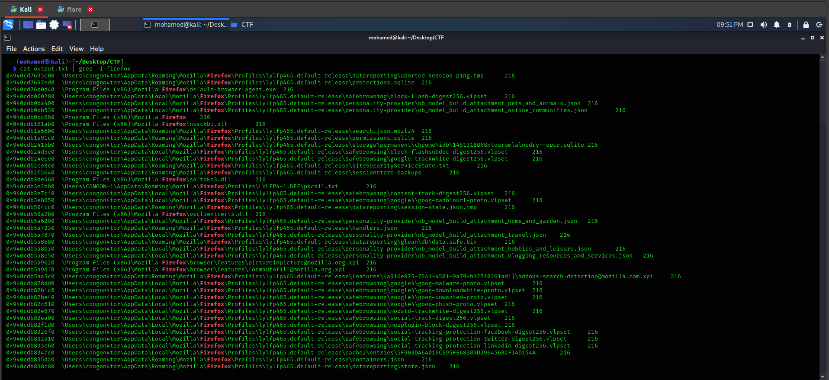Click 'osclientcerts.dll' file name

219,214
